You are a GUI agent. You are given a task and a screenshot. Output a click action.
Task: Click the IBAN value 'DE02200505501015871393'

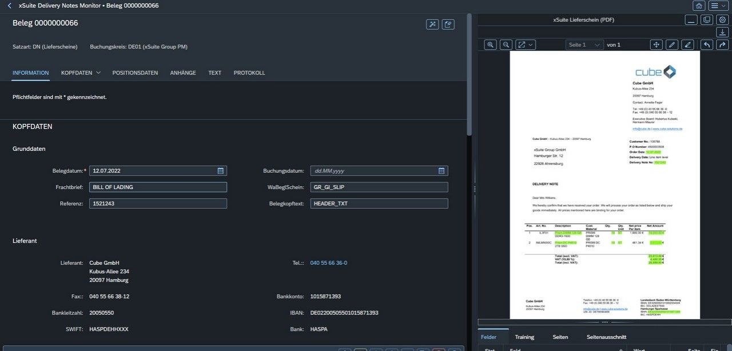344,313
